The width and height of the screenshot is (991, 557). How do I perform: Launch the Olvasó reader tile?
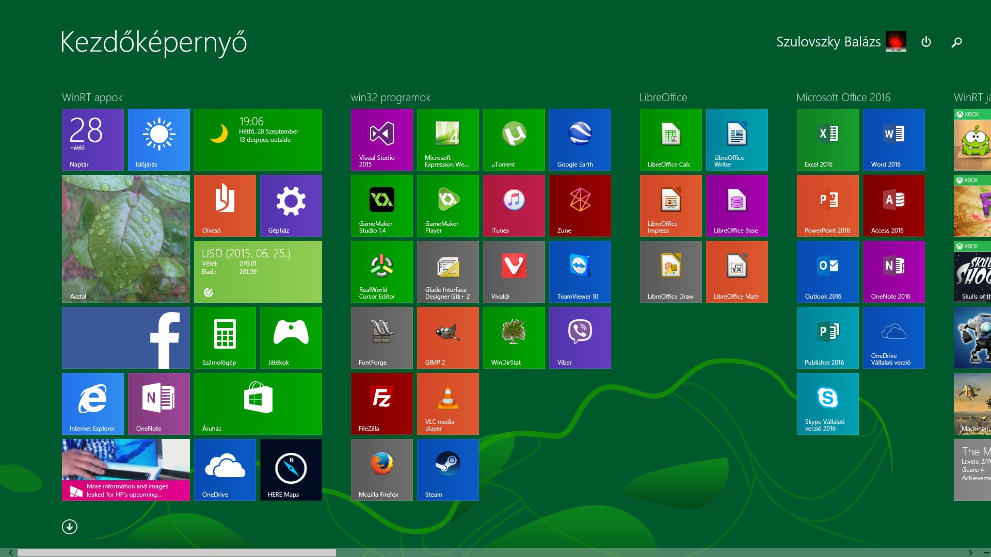click(225, 206)
